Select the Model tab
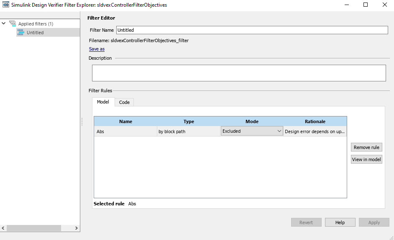 [x=103, y=102]
